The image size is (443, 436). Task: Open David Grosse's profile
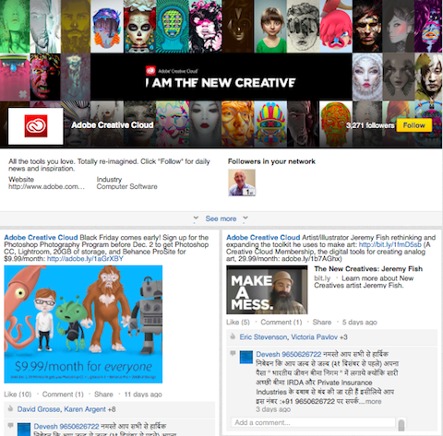point(39,409)
